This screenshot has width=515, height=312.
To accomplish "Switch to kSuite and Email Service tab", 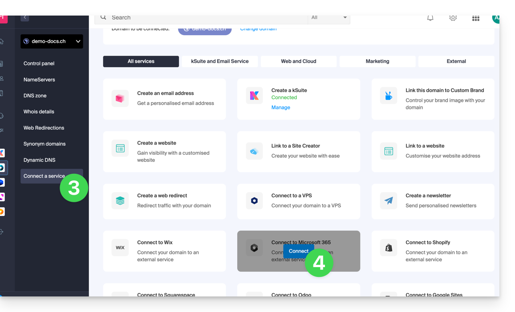I will tap(220, 61).
